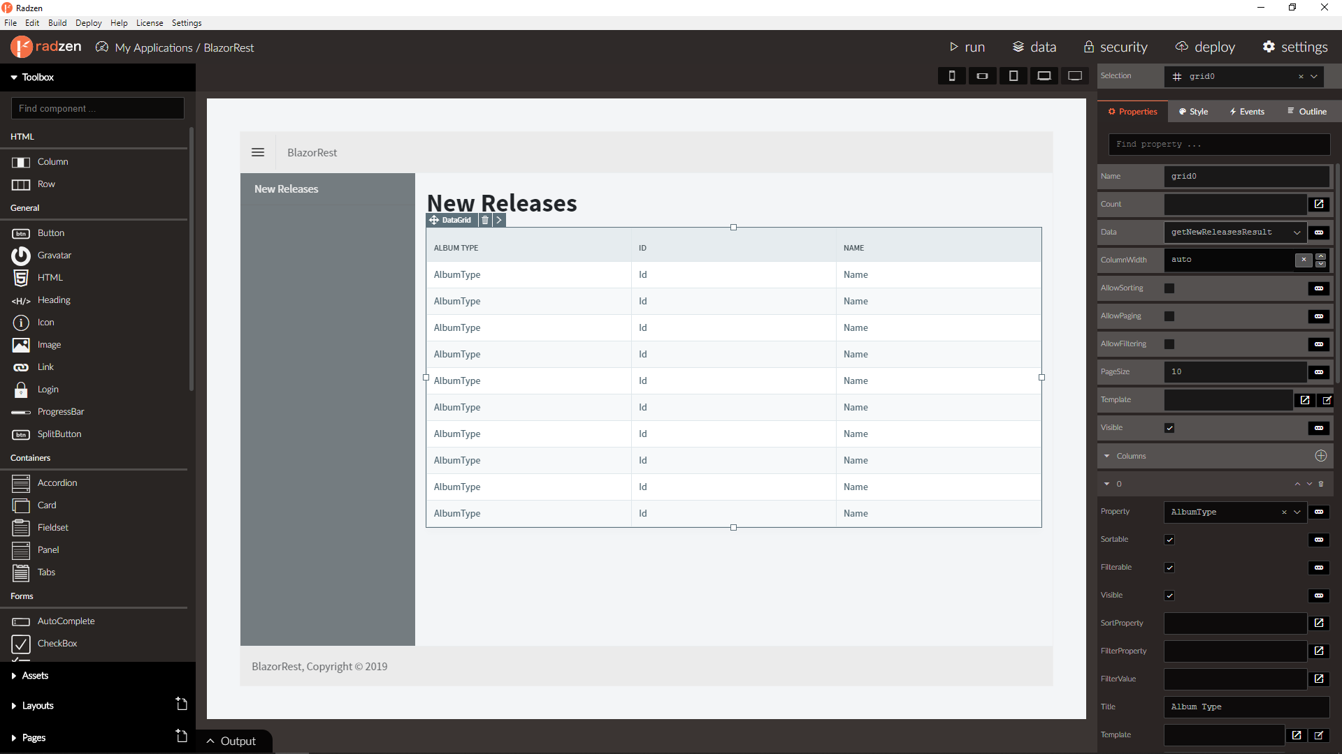The height and width of the screenshot is (754, 1342).
Task: Open the Property AlbumType dropdown
Action: (x=1297, y=512)
